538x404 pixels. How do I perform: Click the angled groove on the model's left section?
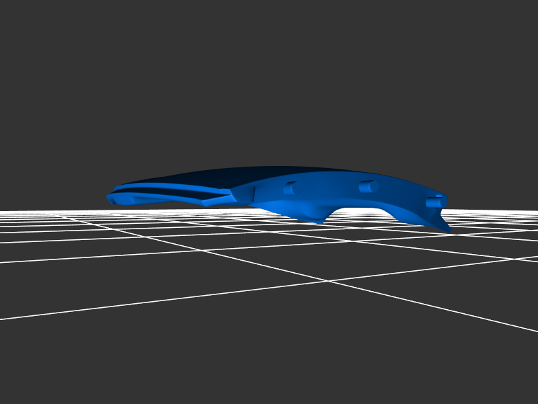coord(202,196)
